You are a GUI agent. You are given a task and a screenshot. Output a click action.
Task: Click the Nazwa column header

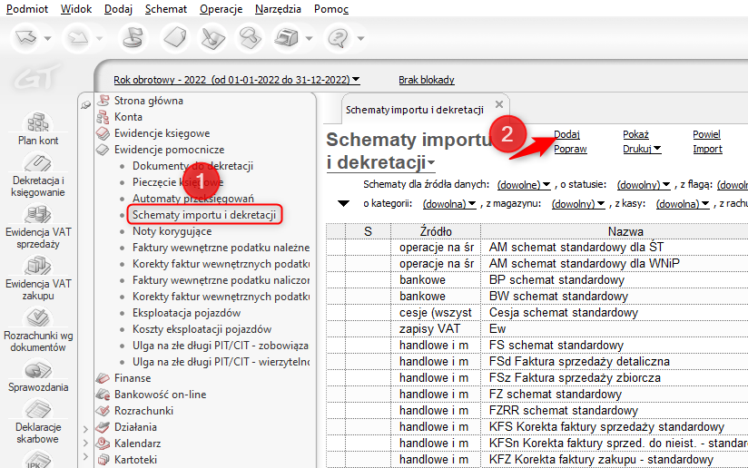pos(625,231)
